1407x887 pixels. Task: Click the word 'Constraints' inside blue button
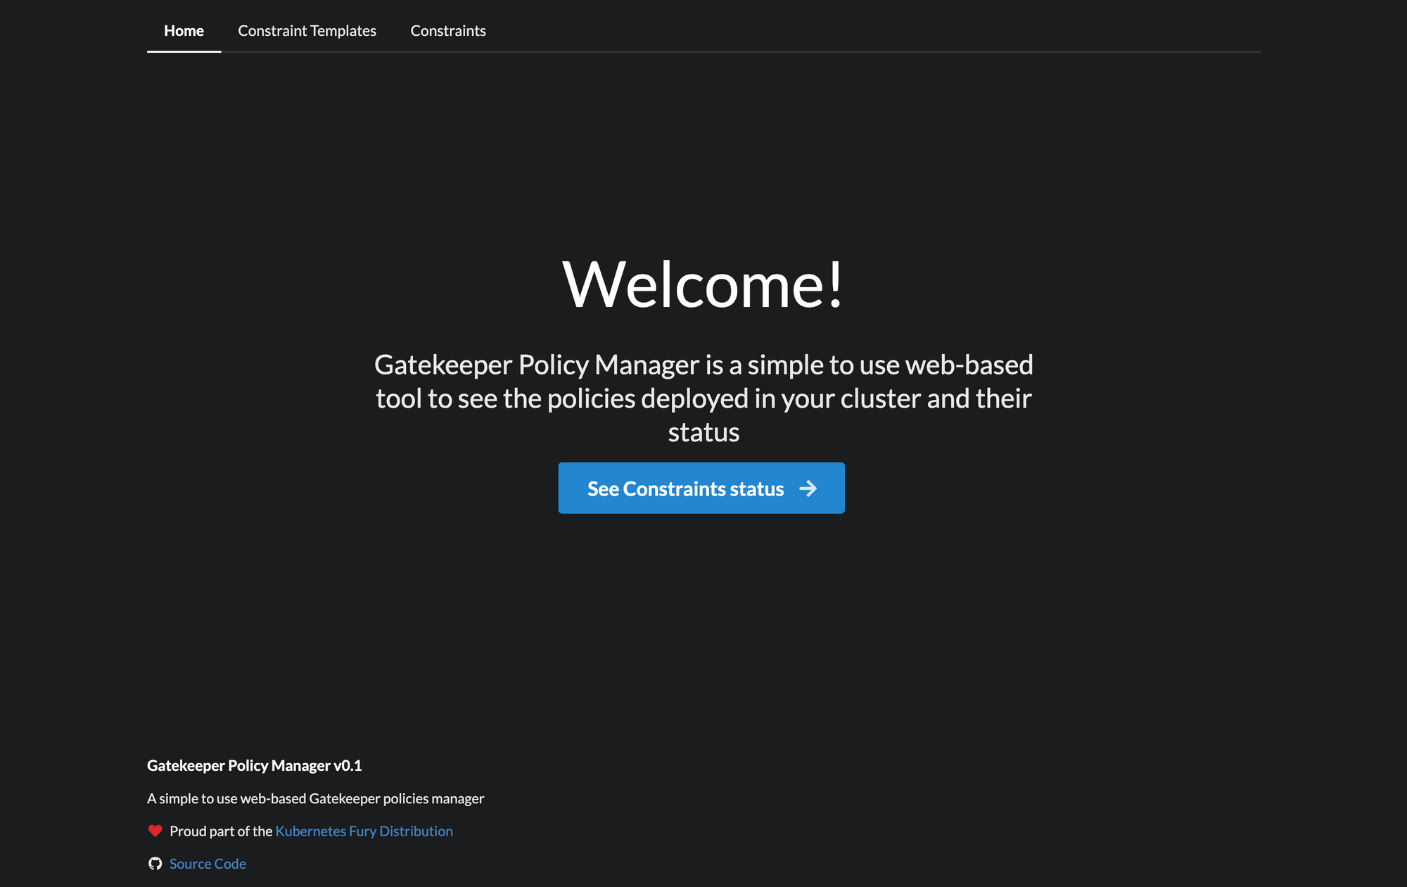point(673,489)
